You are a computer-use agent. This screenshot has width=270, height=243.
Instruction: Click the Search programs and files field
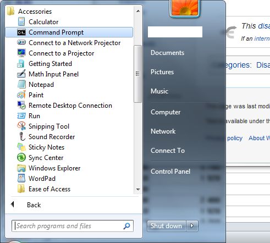click(73, 226)
